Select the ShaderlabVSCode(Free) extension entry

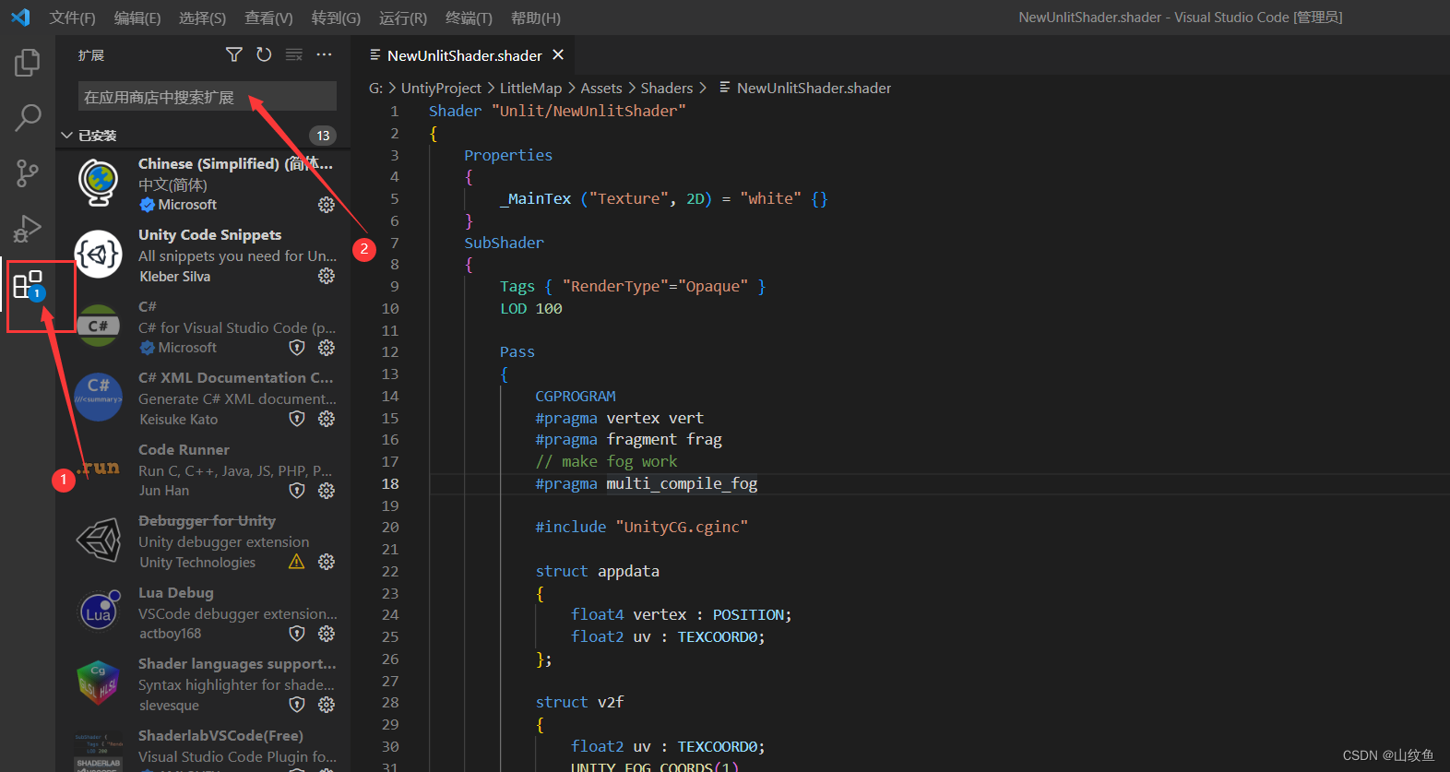click(203, 746)
